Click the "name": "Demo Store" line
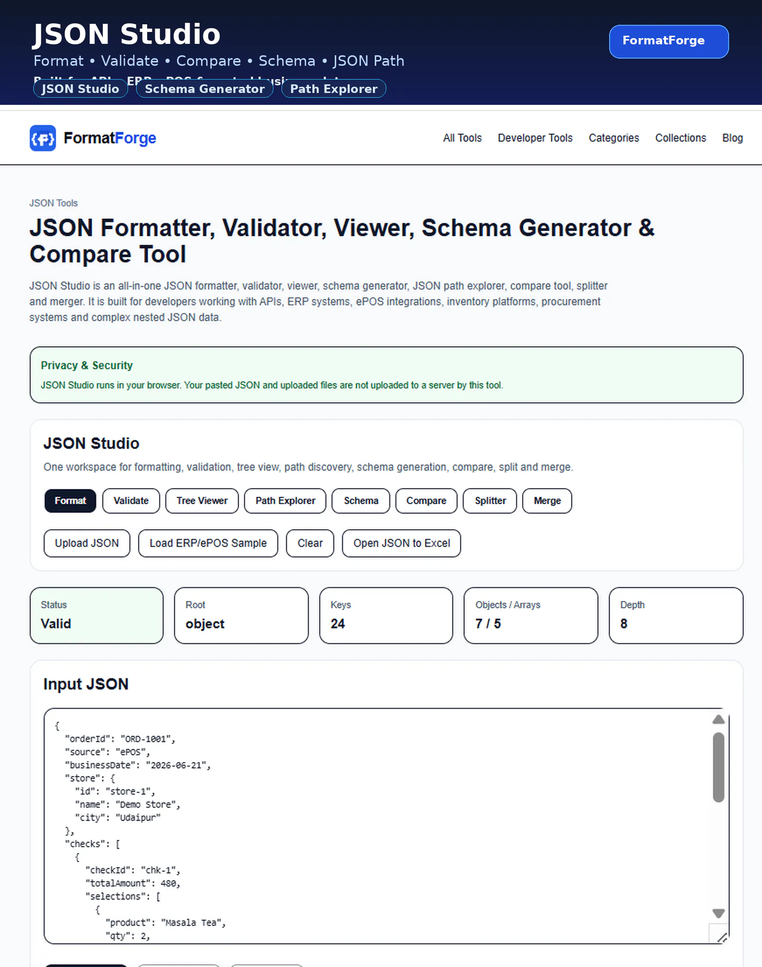The width and height of the screenshot is (762, 967). click(x=128, y=804)
